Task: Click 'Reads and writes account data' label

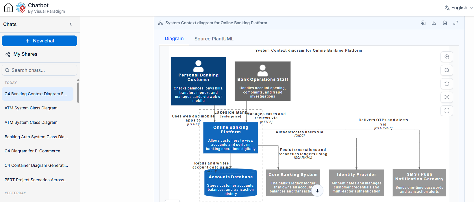Action: (212, 165)
